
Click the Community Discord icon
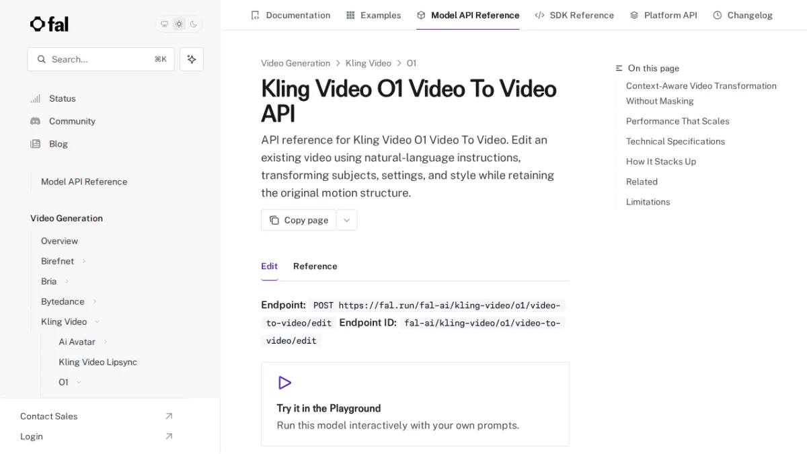click(36, 121)
